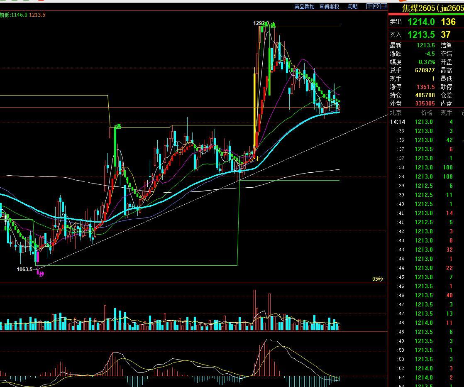Click the yellow 上 signal marker
Viewport: 464px width, 387px height.
(x=258, y=159)
